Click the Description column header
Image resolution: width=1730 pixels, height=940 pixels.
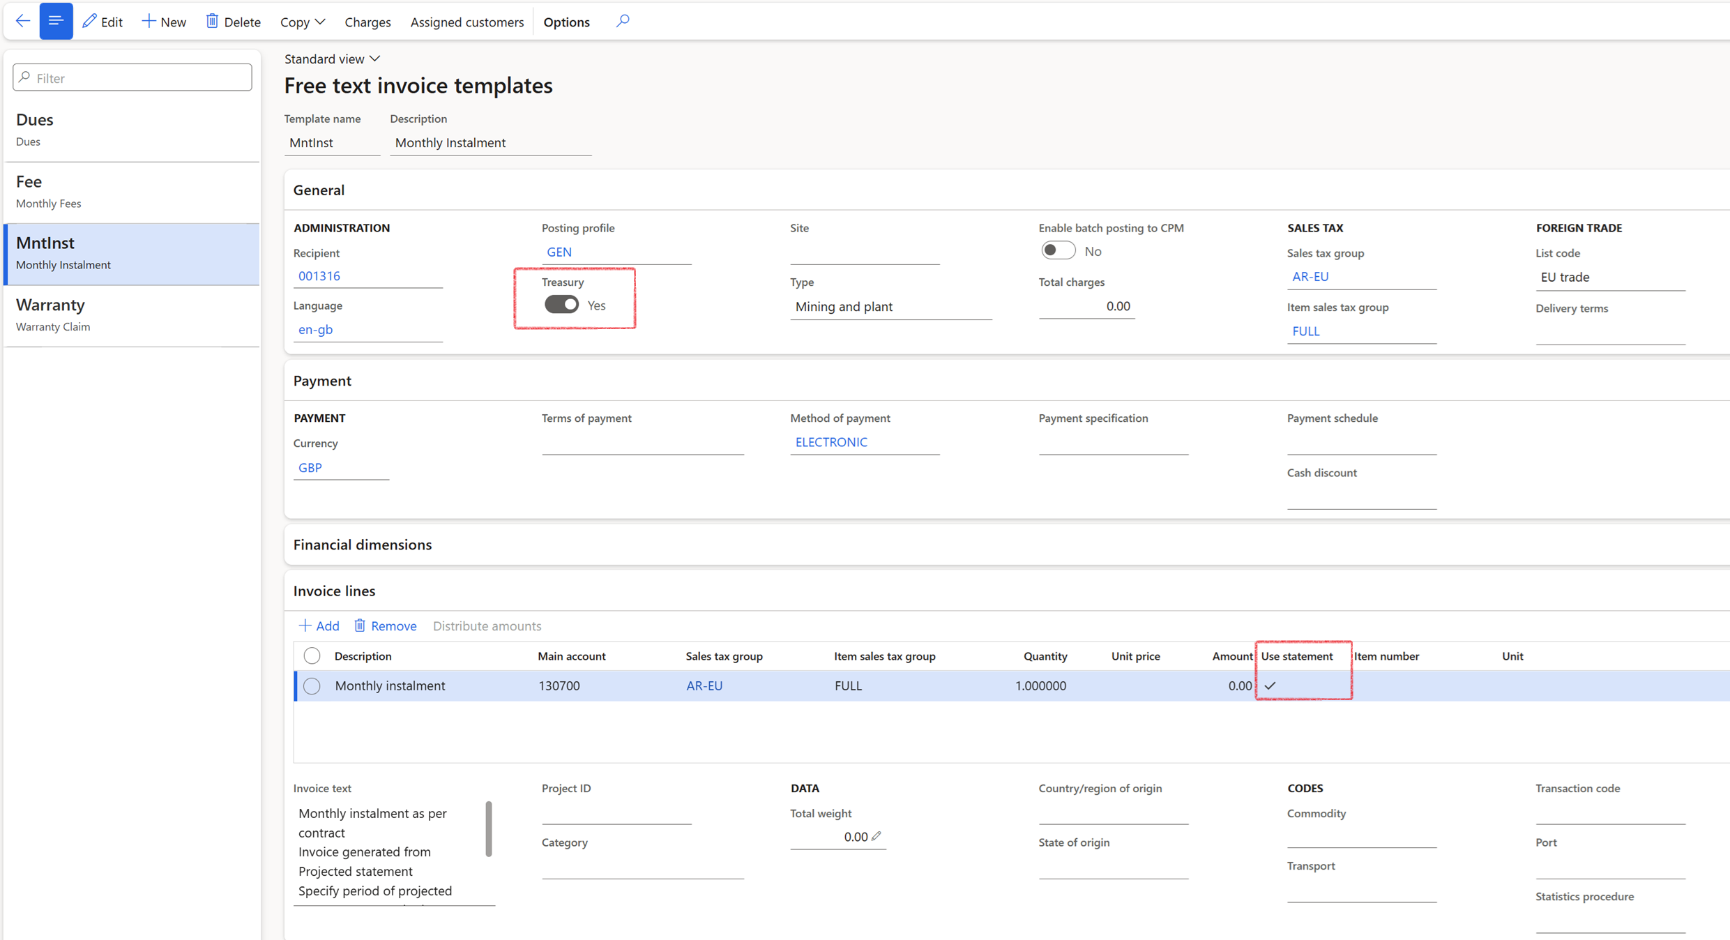pyautogui.click(x=363, y=656)
